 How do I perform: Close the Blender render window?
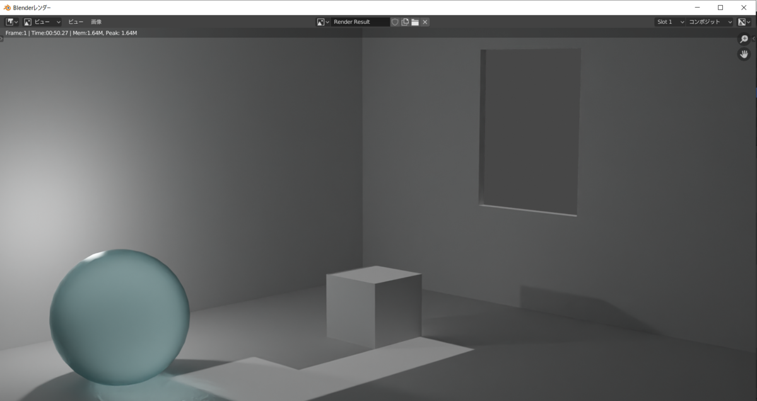(744, 8)
